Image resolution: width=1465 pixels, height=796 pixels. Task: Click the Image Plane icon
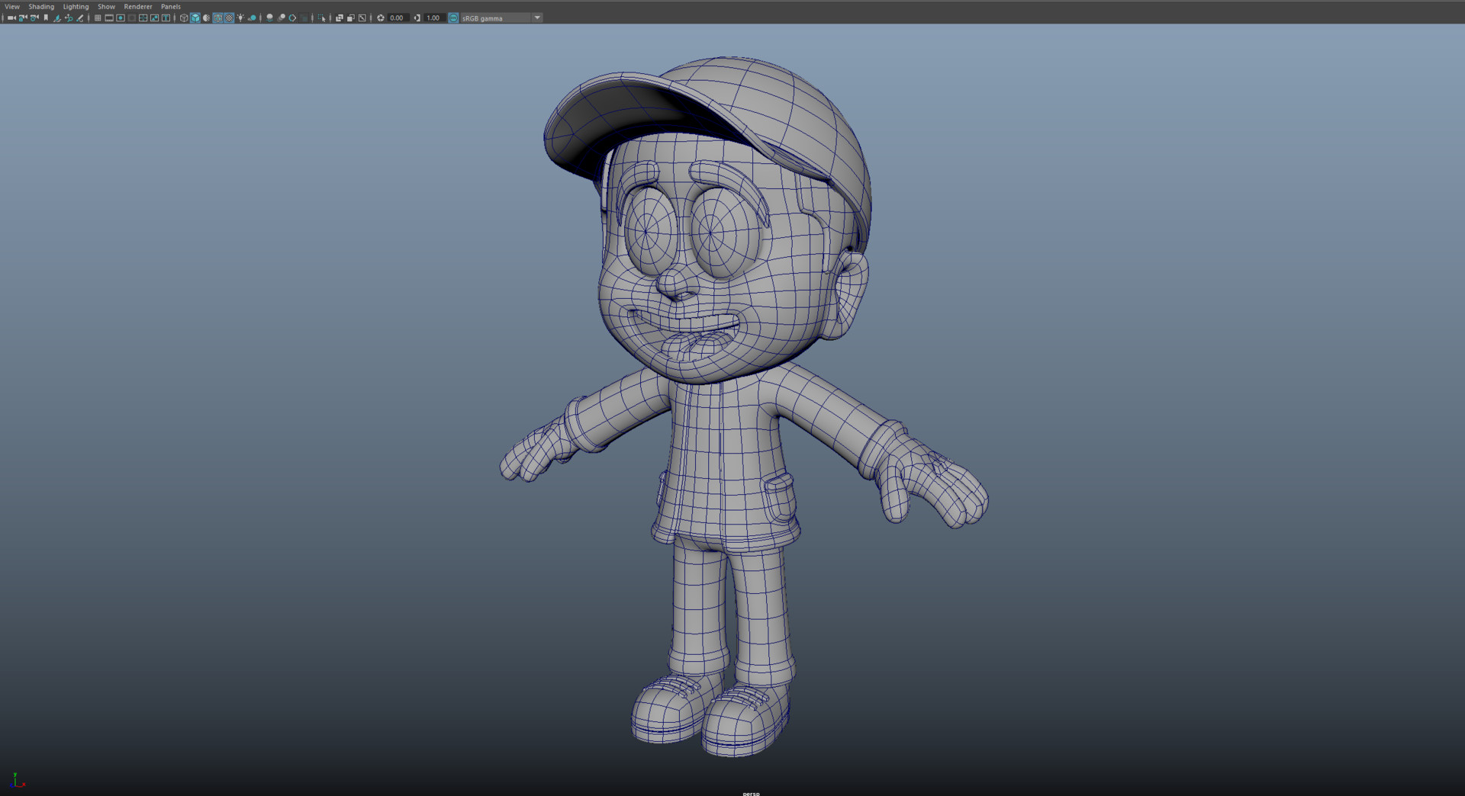click(57, 18)
